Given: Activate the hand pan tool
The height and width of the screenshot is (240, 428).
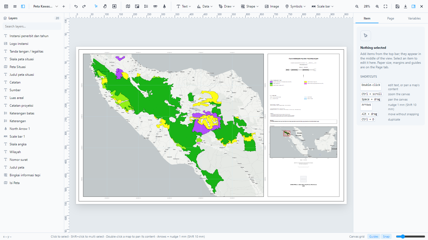Looking at the screenshot, I should 105,6.
